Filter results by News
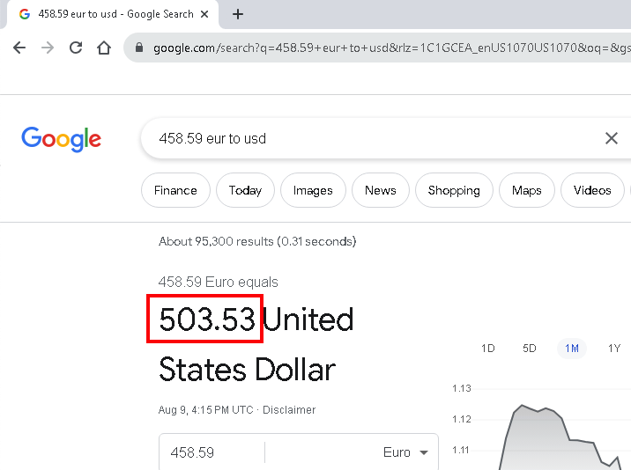 click(380, 190)
